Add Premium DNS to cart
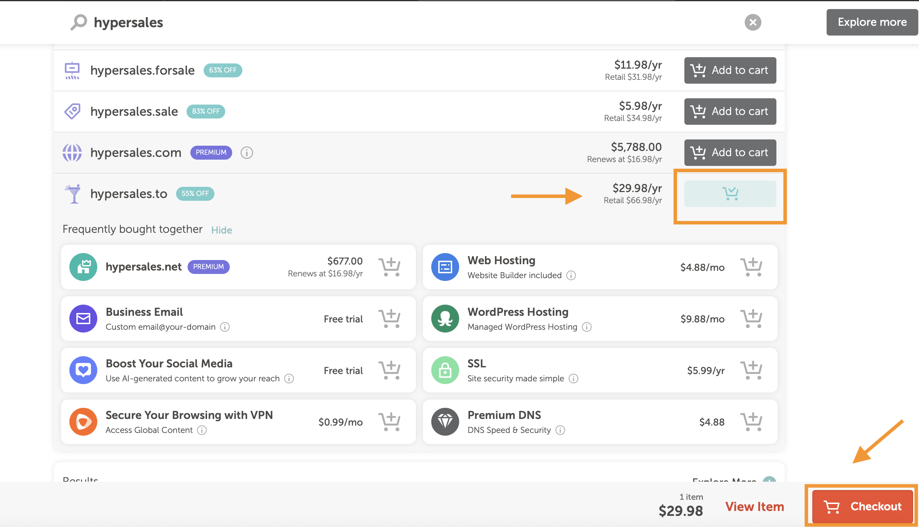919x527 pixels. [751, 422]
